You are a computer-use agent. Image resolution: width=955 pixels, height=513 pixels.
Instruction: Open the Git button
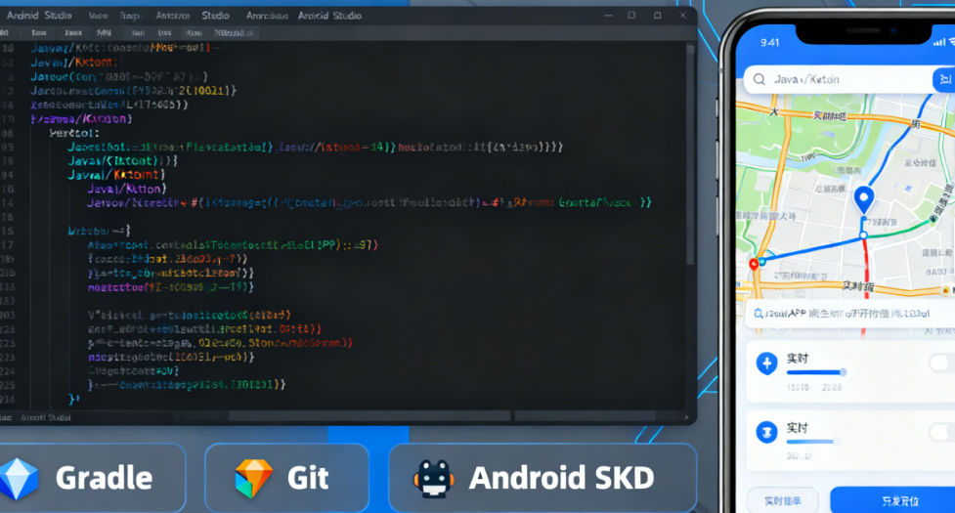click(286, 478)
